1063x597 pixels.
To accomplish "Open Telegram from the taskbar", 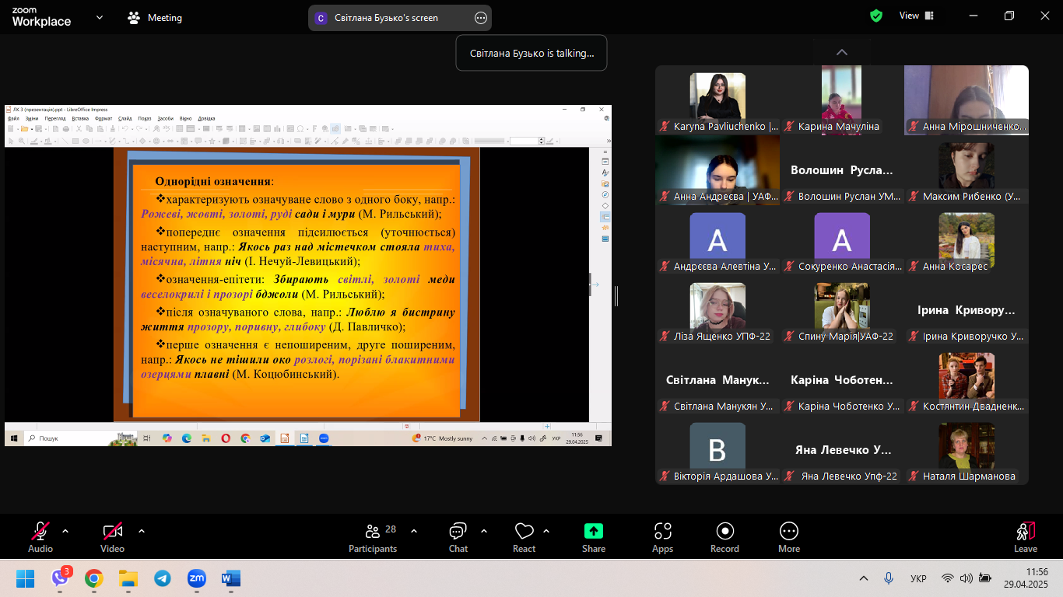I will tap(163, 578).
